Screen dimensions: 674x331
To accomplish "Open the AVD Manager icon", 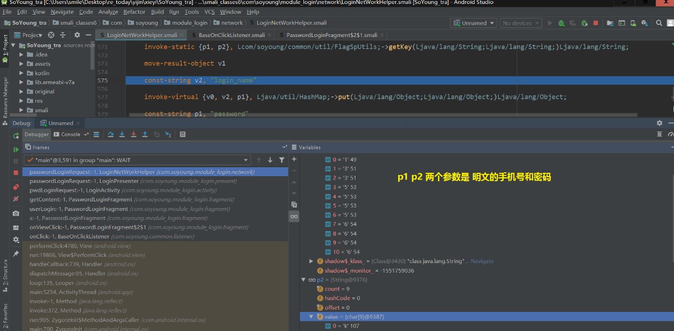I will click(632, 23).
